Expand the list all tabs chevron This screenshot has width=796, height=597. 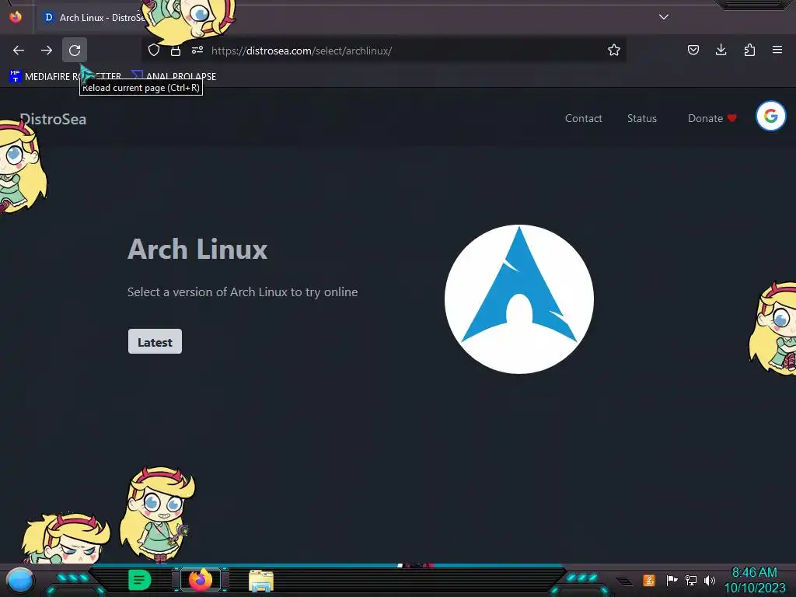tap(664, 17)
